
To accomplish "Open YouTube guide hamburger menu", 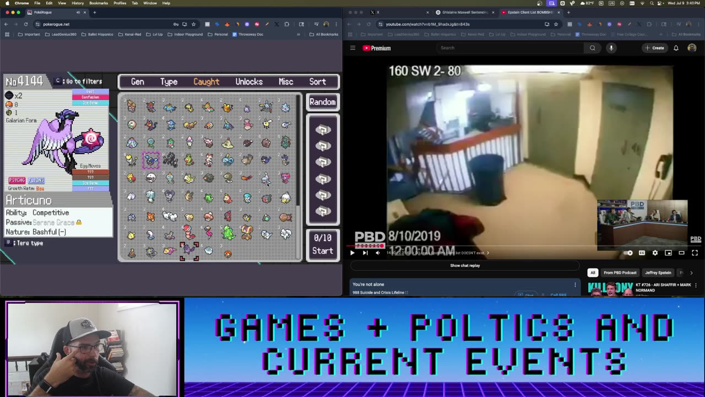I will 352,48.
